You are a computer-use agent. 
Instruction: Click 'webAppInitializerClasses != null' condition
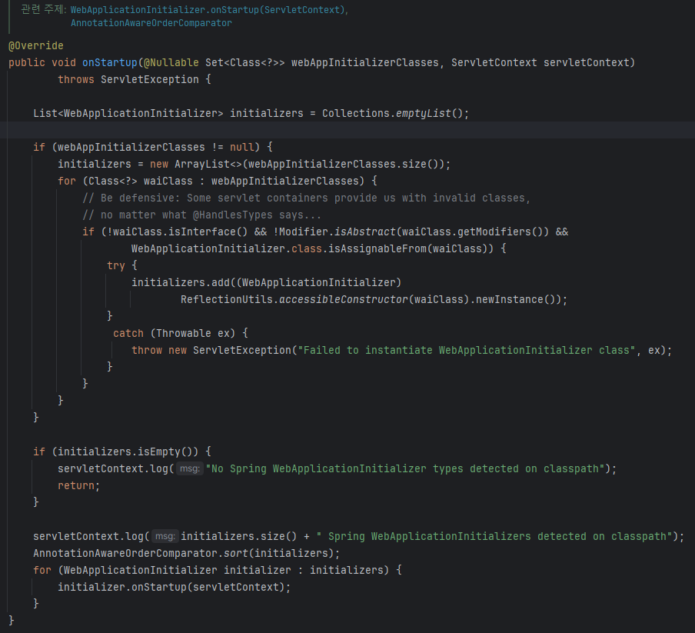[155, 147]
